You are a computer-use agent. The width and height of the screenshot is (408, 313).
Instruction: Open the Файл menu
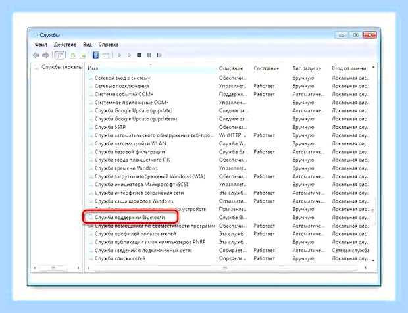[41, 45]
